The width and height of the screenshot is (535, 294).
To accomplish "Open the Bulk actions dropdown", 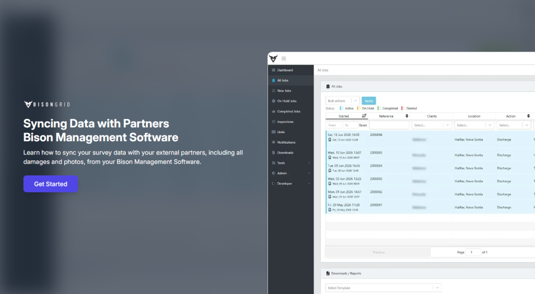I will [x=343, y=101].
